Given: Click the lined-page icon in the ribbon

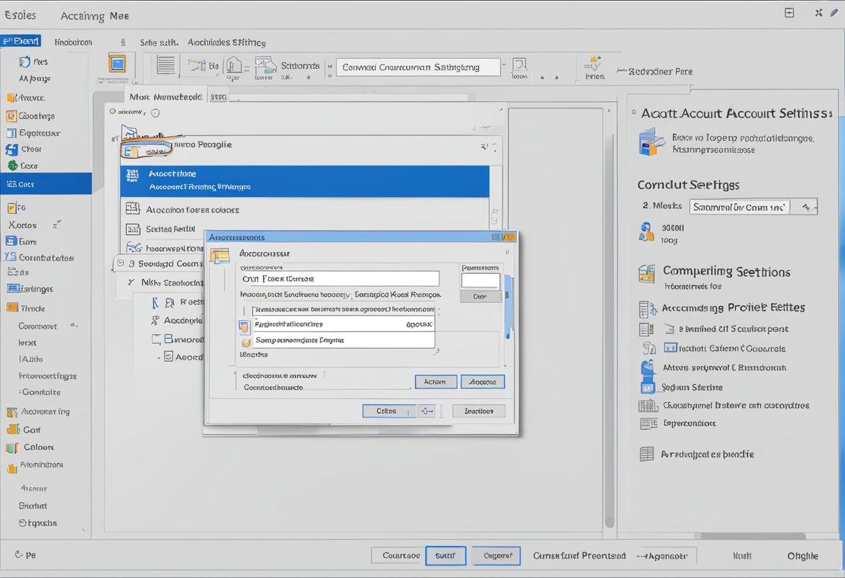Looking at the screenshot, I should click(166, 66).
